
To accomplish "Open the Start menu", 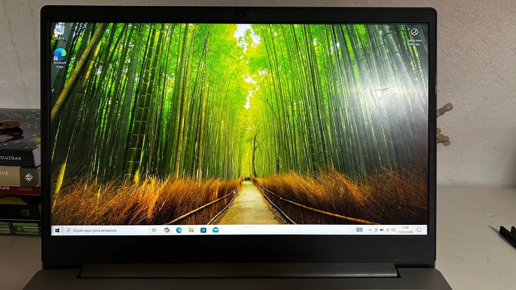I will 56,230.
